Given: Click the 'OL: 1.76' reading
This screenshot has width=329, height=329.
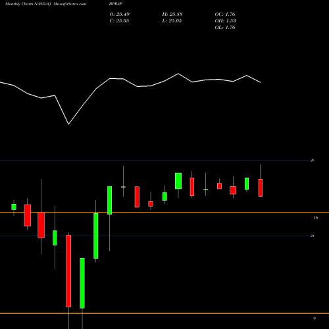Looking at the screenshot, I should point(225,28).
